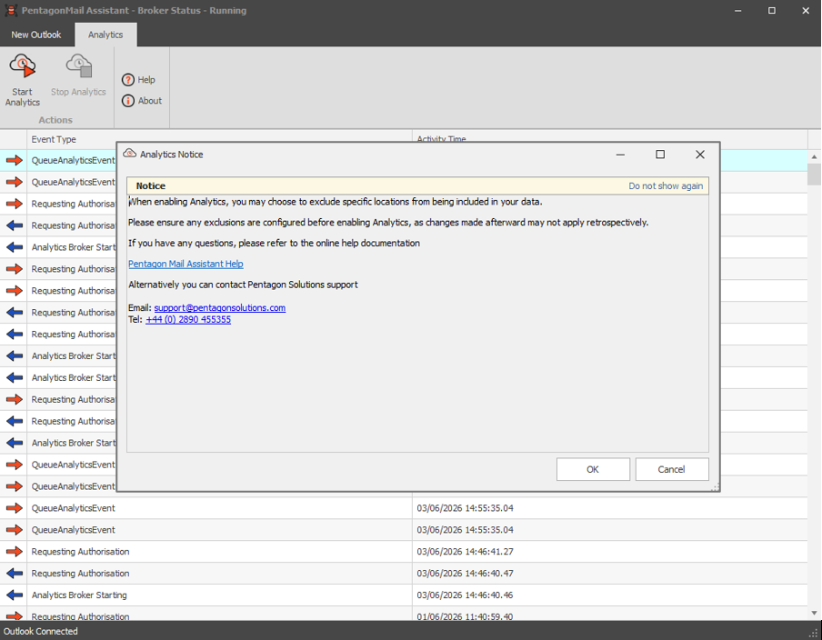This screenshot has height=640, width=822.
Task: Close the PentagonMail Assistant main window
Action: click(806, 11)
